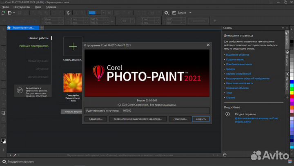Open the Options gear icon in toolbar
This screenshot has width=294, height=166.
coord(166,13)
